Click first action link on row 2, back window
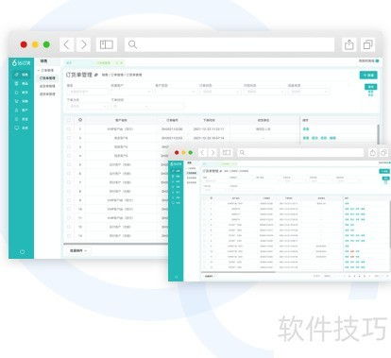391x358 pixels. click(306, 138)
